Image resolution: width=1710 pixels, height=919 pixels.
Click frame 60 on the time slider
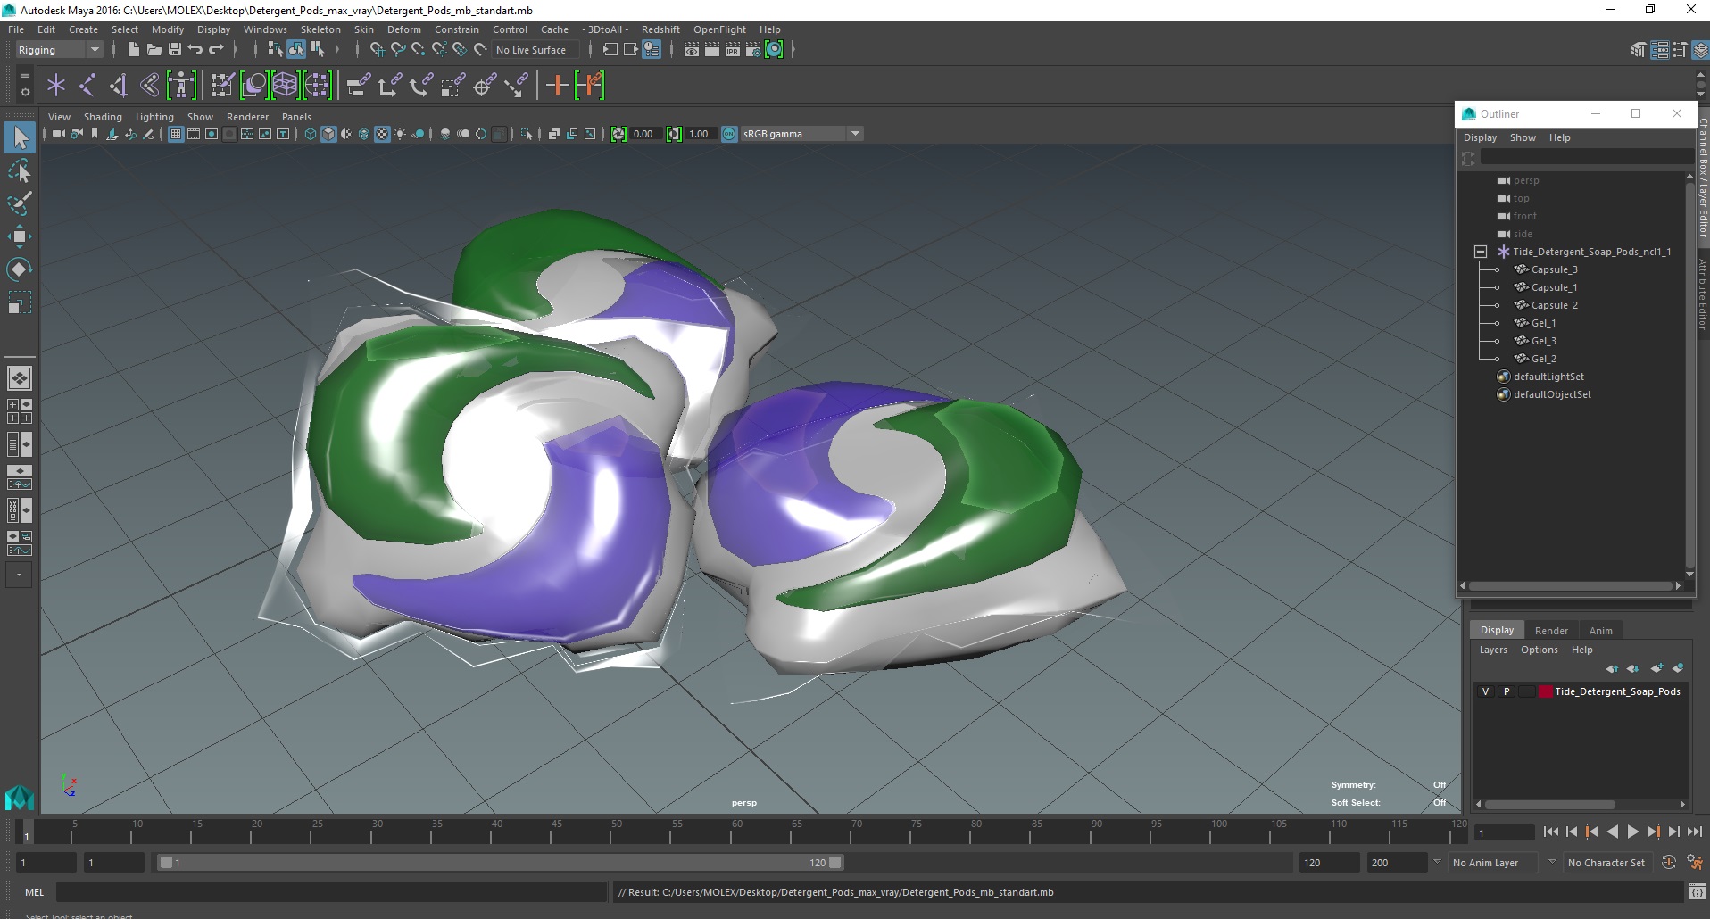click(x=736, y=832)
